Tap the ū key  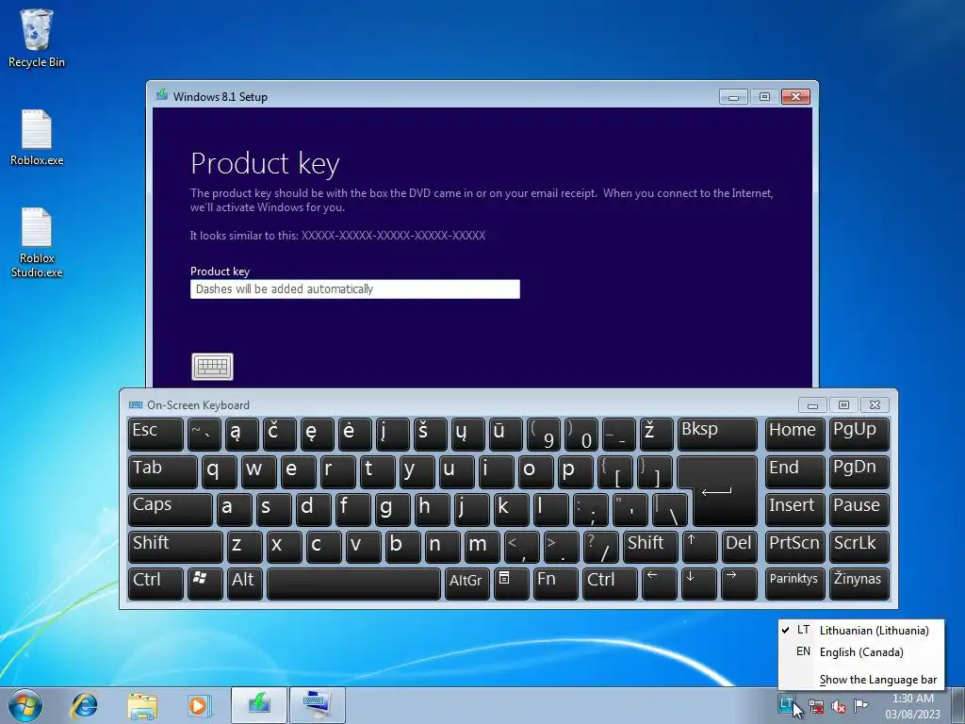coord(506,434)
